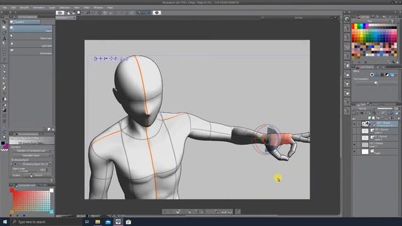This screenshot has height=226, width=402.
Task: Click the Object scale stepper arrows
Action: (46, 170)
